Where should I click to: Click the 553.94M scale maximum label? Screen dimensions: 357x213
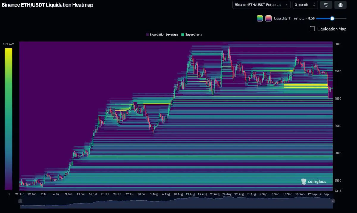8,44
